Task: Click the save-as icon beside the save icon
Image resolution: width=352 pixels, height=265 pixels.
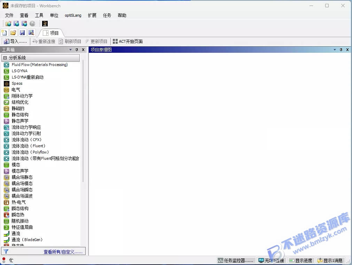Action: [x=31, y=33]
